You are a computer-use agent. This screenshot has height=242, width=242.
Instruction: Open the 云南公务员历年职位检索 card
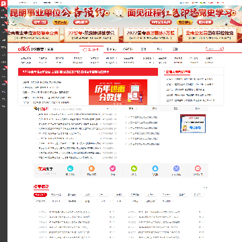210,35
